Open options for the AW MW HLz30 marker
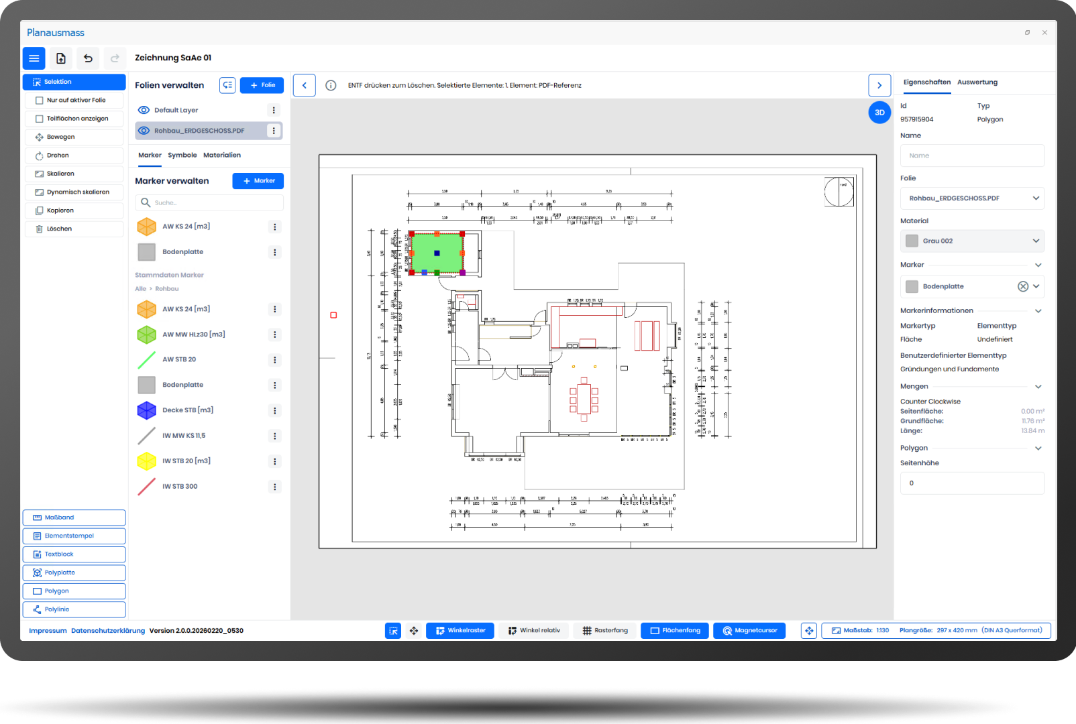Viewport: 1076px width, 724px height. point(274,335)
